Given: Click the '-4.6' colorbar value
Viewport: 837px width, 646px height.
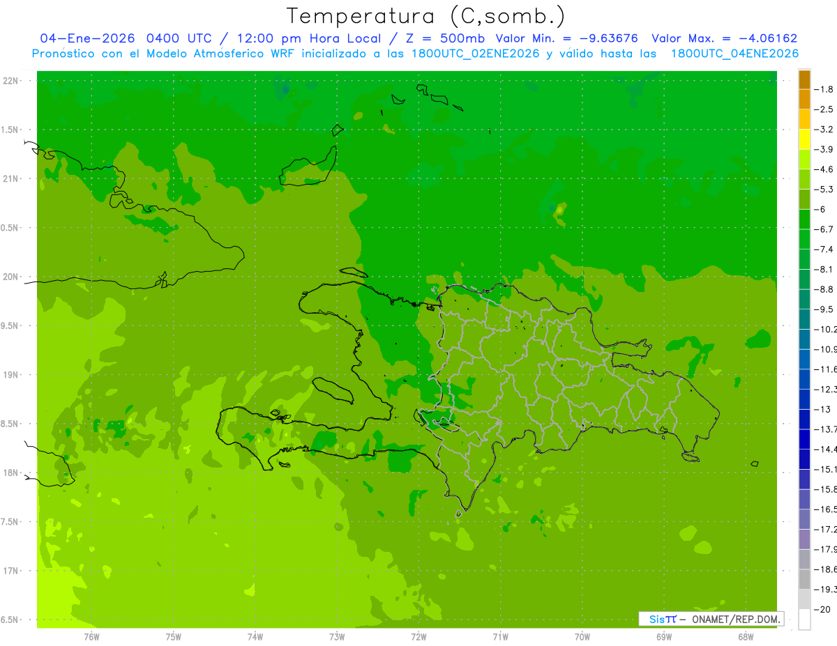Looking at the screenshot, I should 824,169.
